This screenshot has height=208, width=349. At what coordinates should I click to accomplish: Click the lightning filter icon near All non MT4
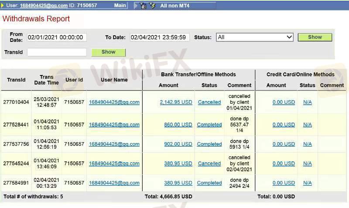[x=152, y=6]
